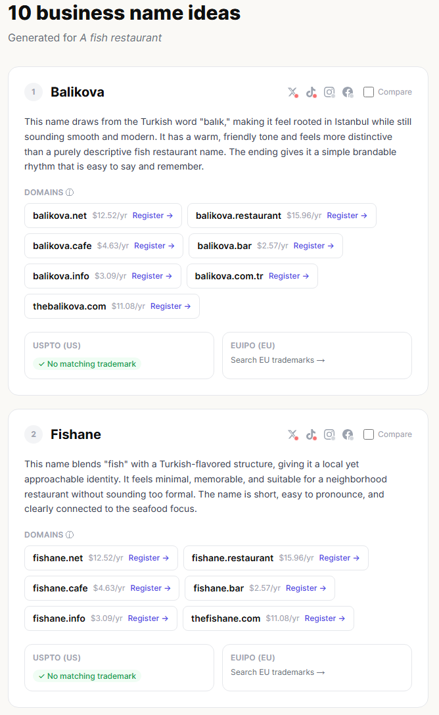439x715 pixels.
Task: Check Facebook availability for Balikova
Action: [348, 92]
